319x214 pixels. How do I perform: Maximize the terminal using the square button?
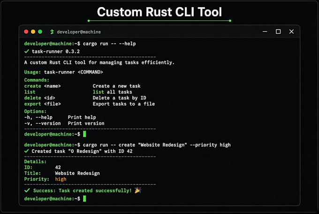coord(278,31)
